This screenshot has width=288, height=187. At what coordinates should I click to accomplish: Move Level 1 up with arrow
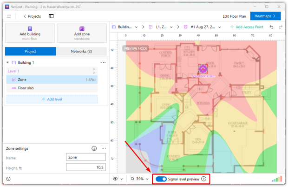(94, 69)
